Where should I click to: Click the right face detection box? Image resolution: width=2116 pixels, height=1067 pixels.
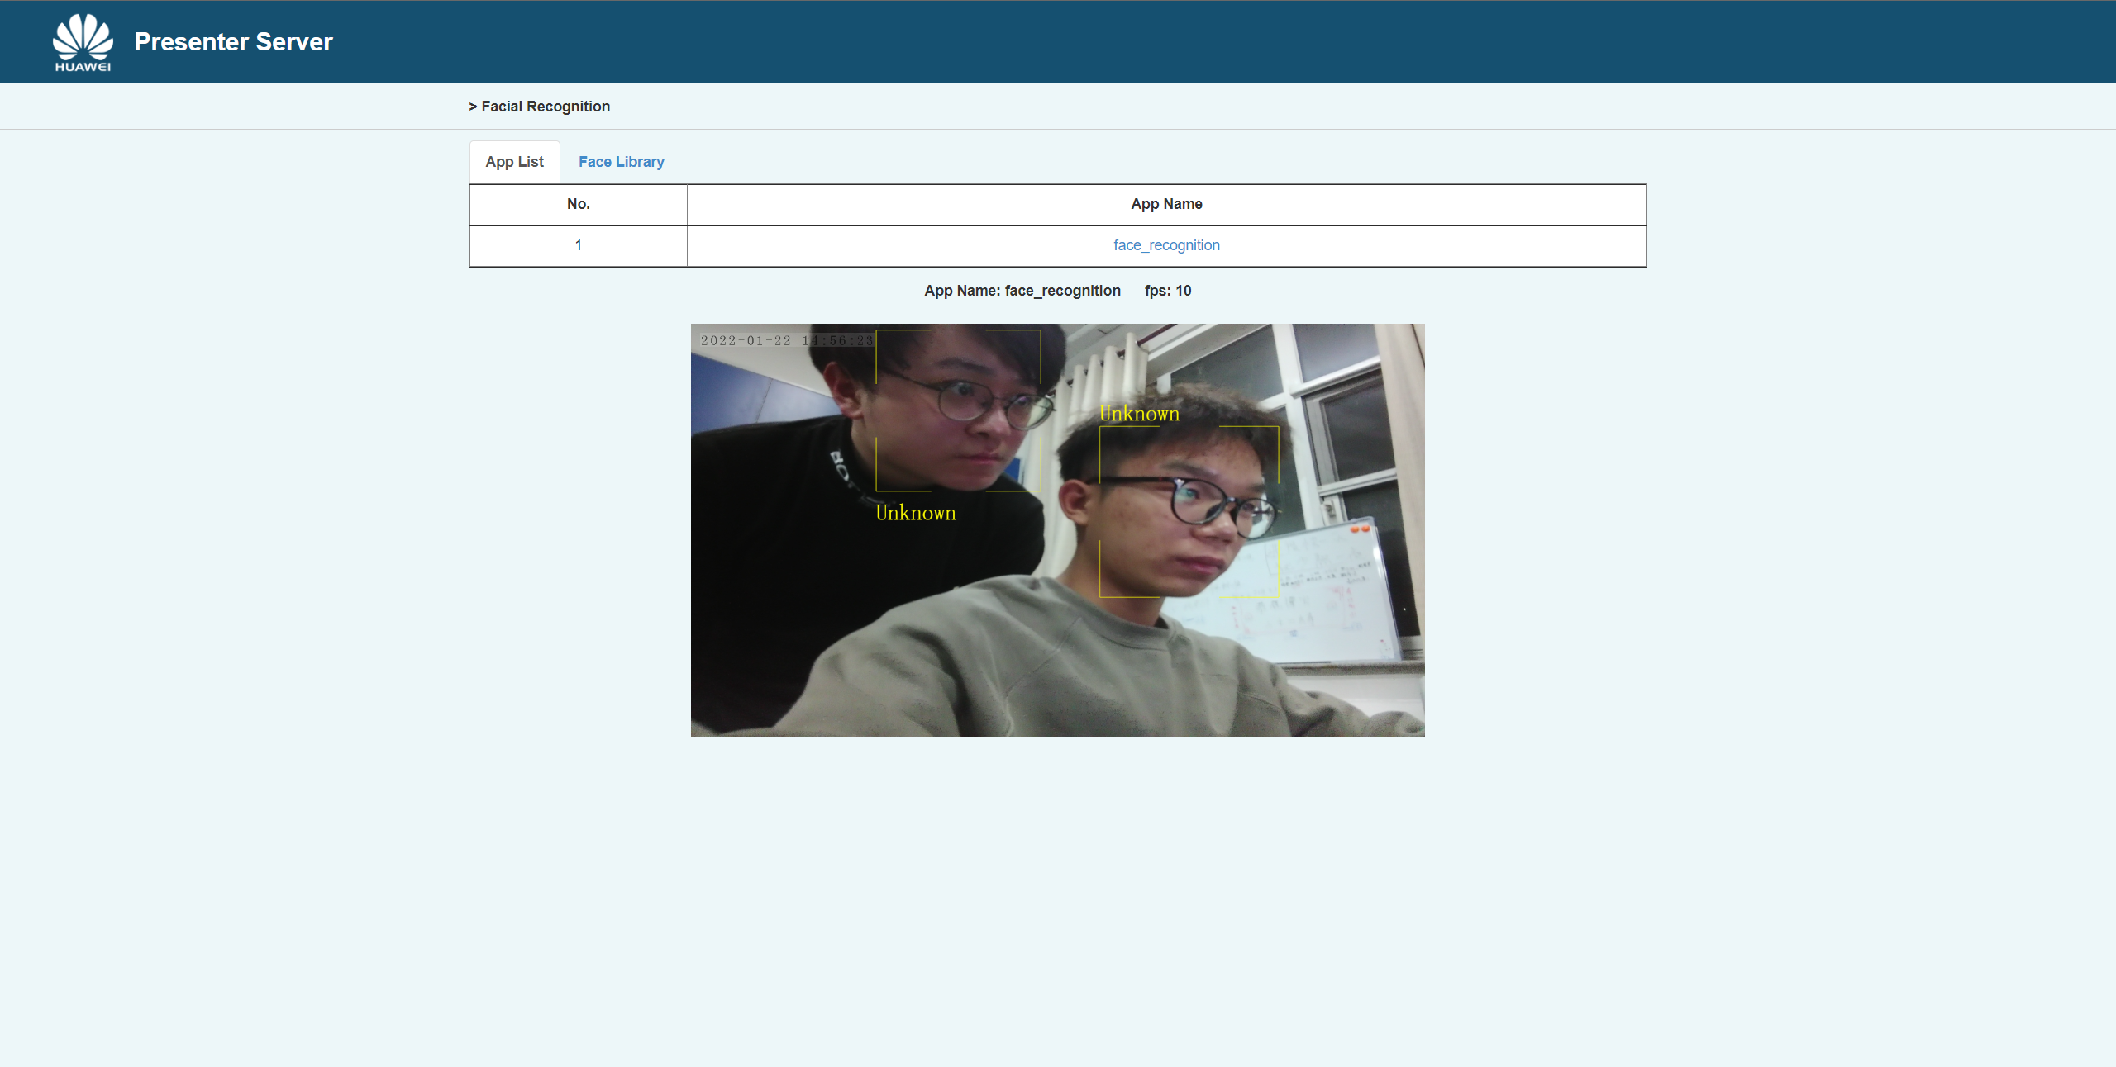point(1188,511)
